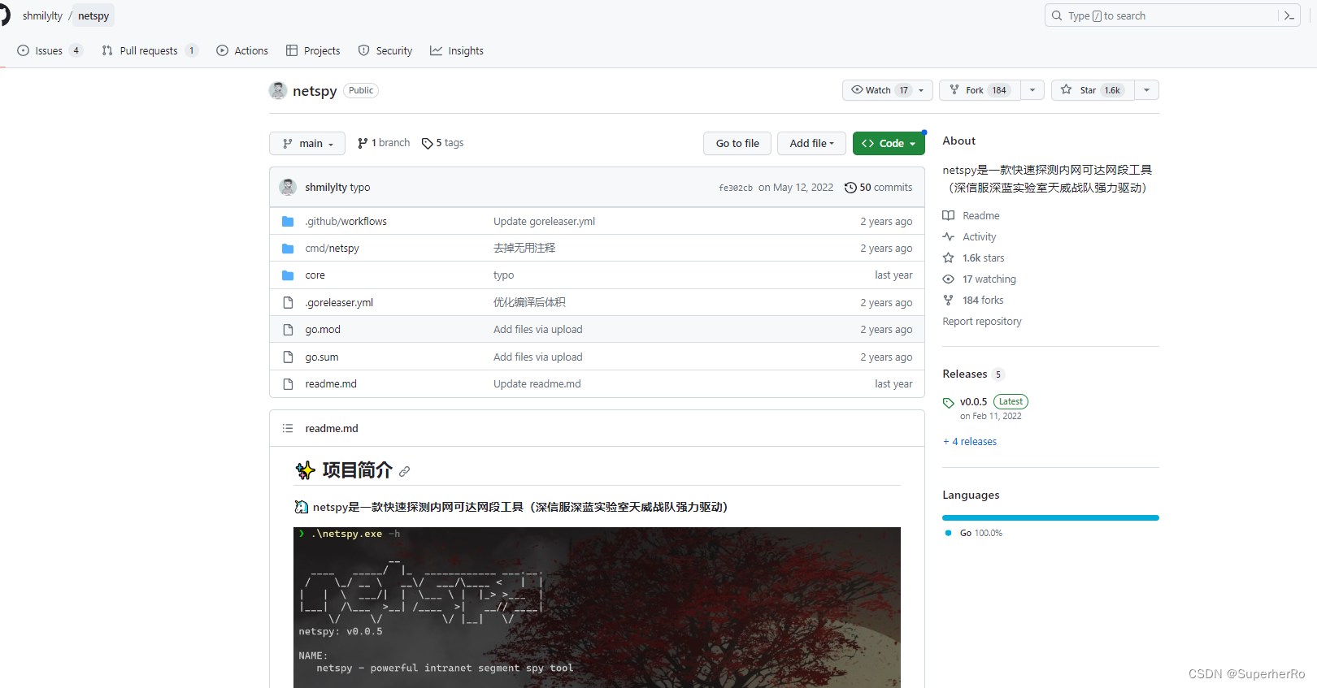
Task: Open the command palette icon
Action: click(1289, 15)
